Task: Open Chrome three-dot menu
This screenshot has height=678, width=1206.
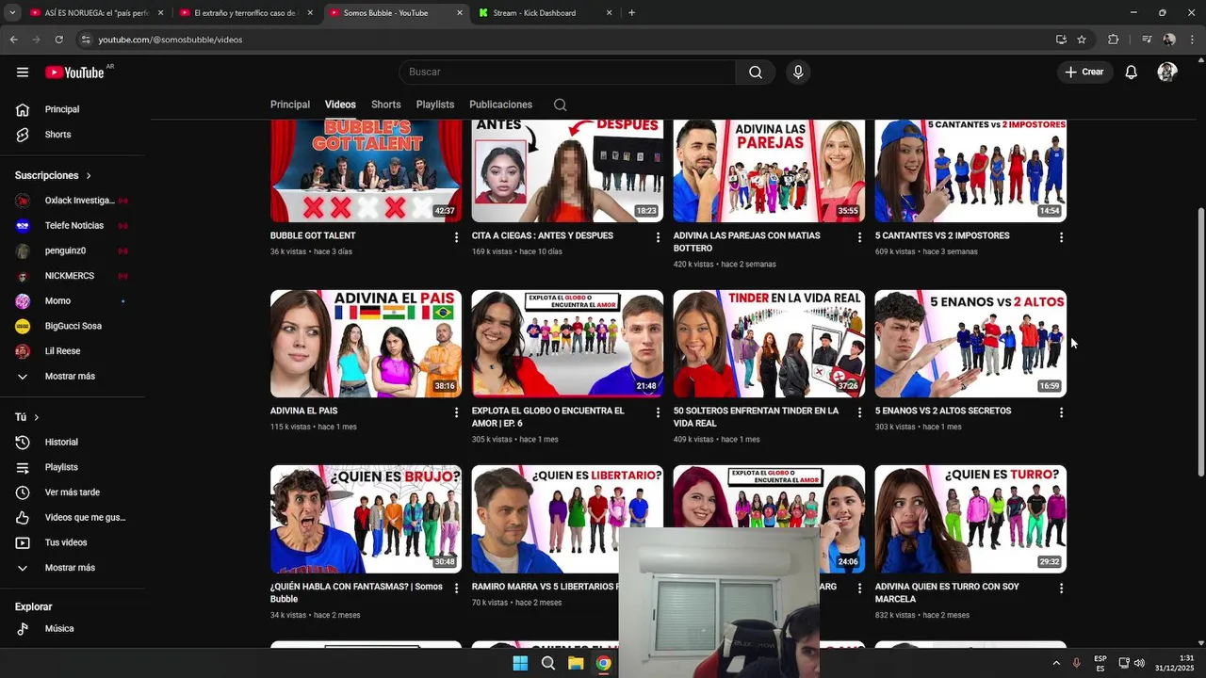Action: point(1193,40)
